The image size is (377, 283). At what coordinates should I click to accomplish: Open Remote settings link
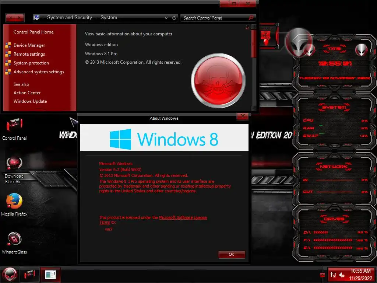[x=29, y=54]
